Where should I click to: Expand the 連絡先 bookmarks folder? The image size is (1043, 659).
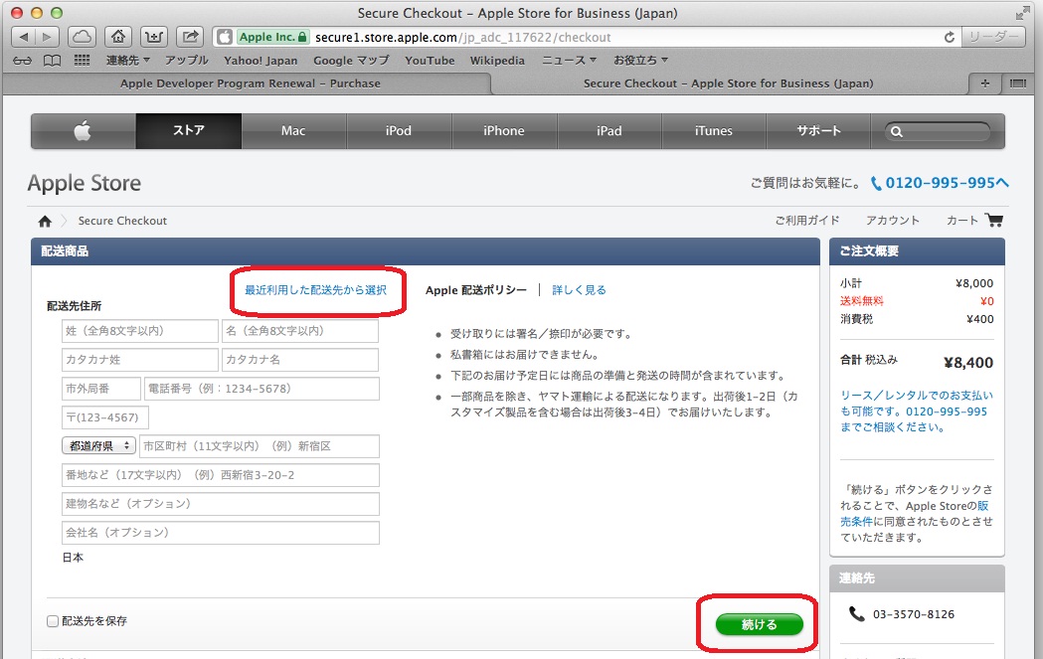click(128, 61)
